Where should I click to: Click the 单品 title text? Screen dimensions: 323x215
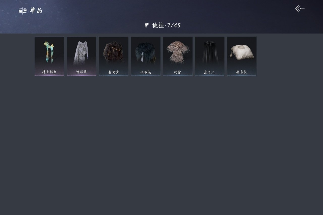36,11
